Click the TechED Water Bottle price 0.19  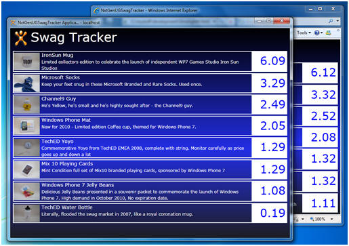pyautogui.click(x=272, y=213)
